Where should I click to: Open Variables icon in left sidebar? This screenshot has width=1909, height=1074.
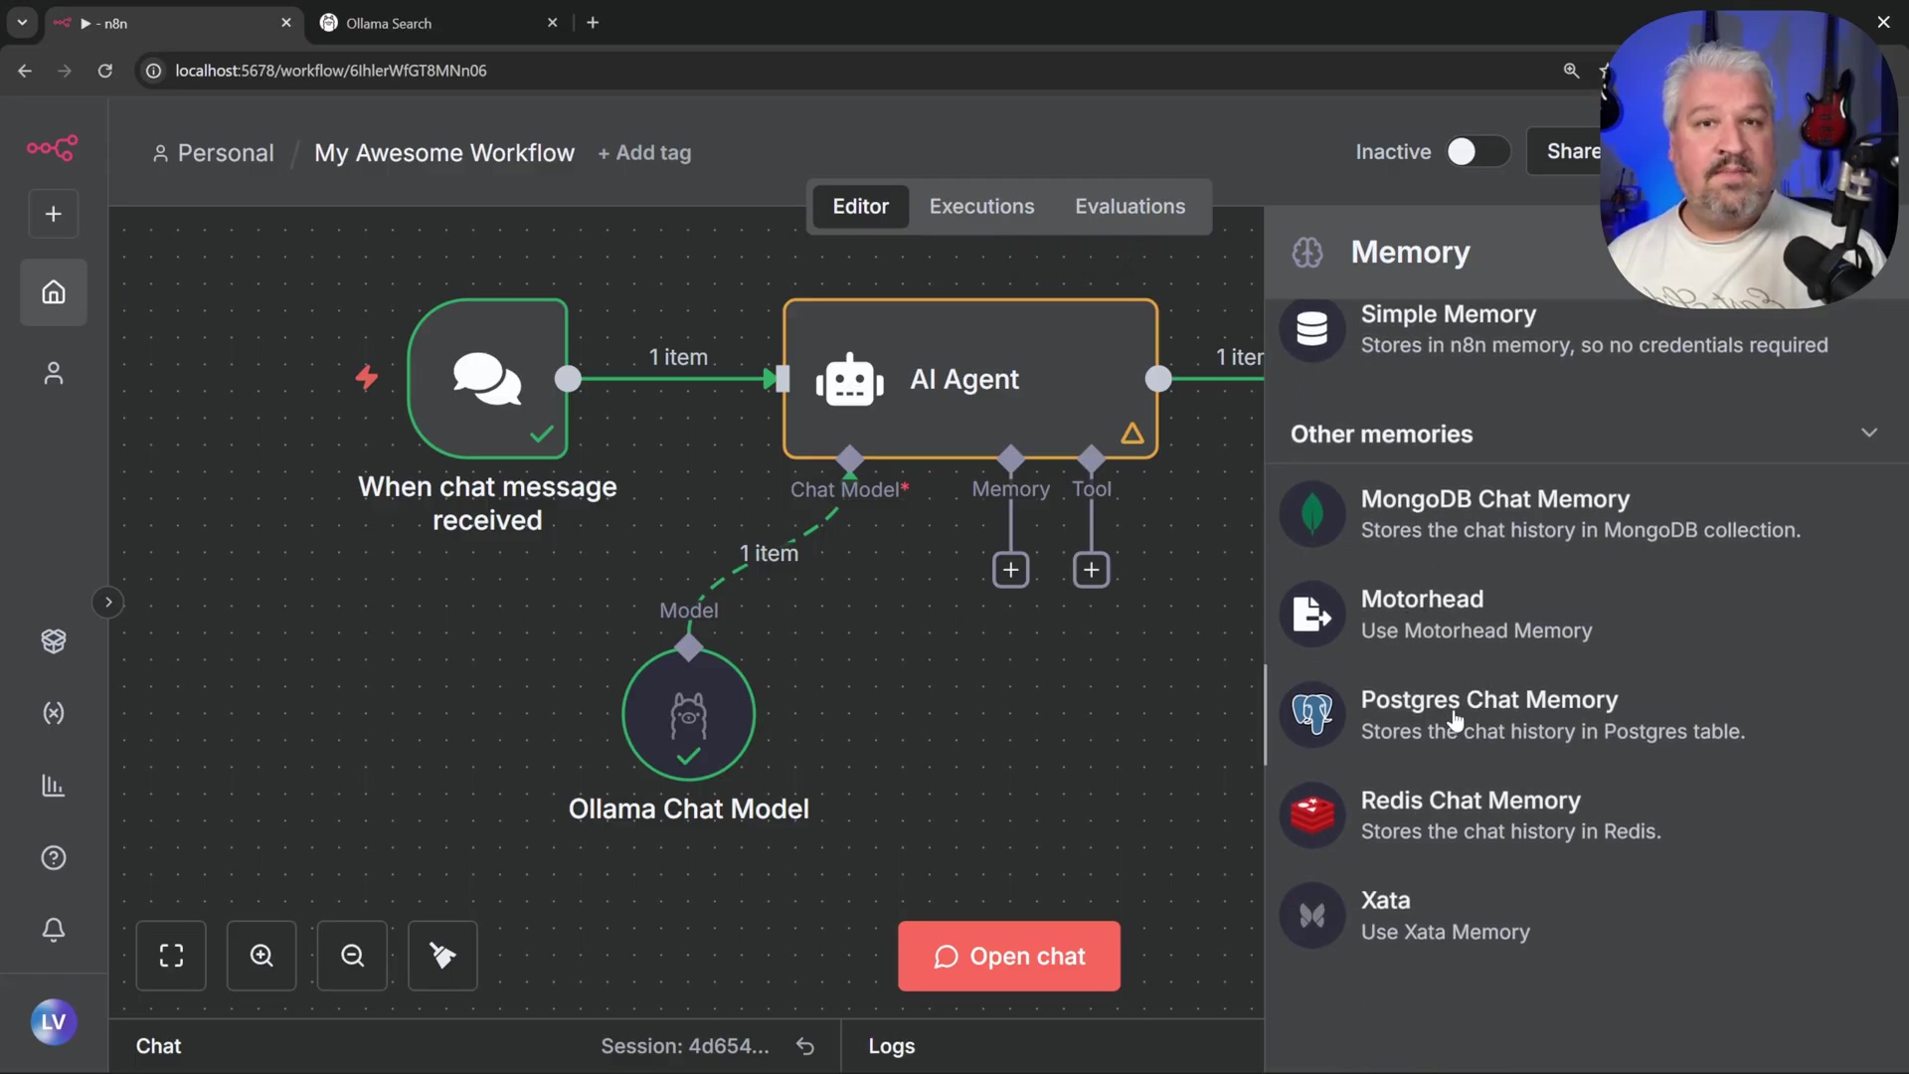click(x=54, y=713)
